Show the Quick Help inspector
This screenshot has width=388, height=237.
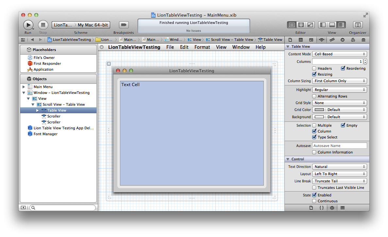coord(301,40)
